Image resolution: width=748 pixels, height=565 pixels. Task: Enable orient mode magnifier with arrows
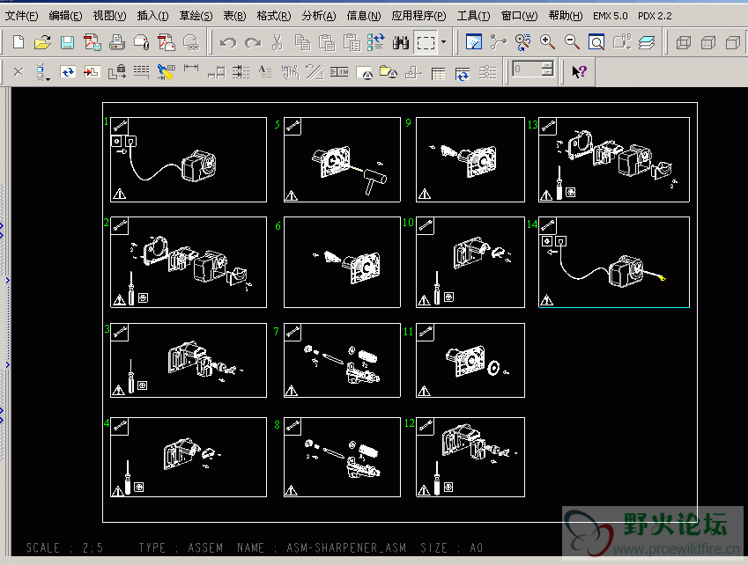click(x=523, y=42)
